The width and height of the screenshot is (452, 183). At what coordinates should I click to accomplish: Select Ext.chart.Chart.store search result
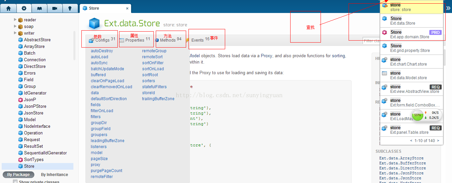(412, 62)
